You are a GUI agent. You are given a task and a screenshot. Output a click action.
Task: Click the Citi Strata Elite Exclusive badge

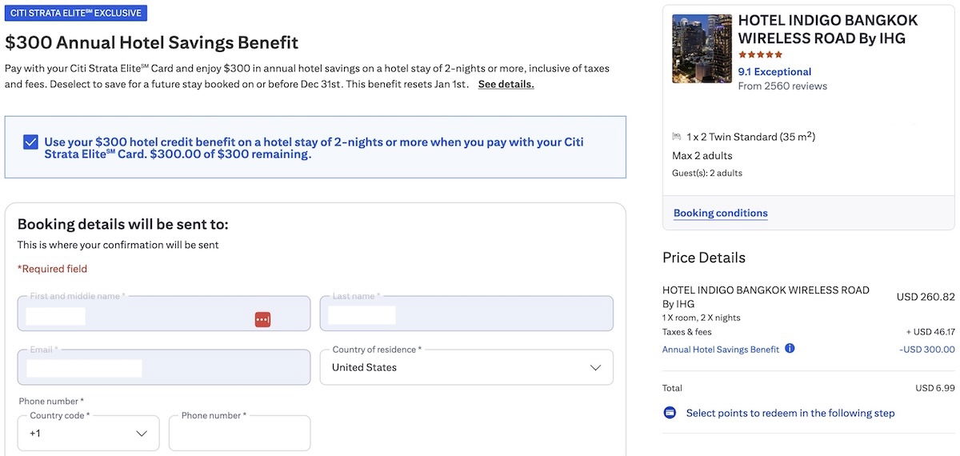(x=76, y=14)
